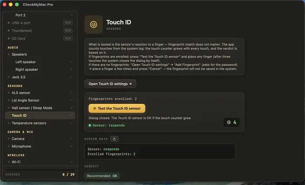Open the Microphone check
Screen dimensions: 305x185
point(40,146)
